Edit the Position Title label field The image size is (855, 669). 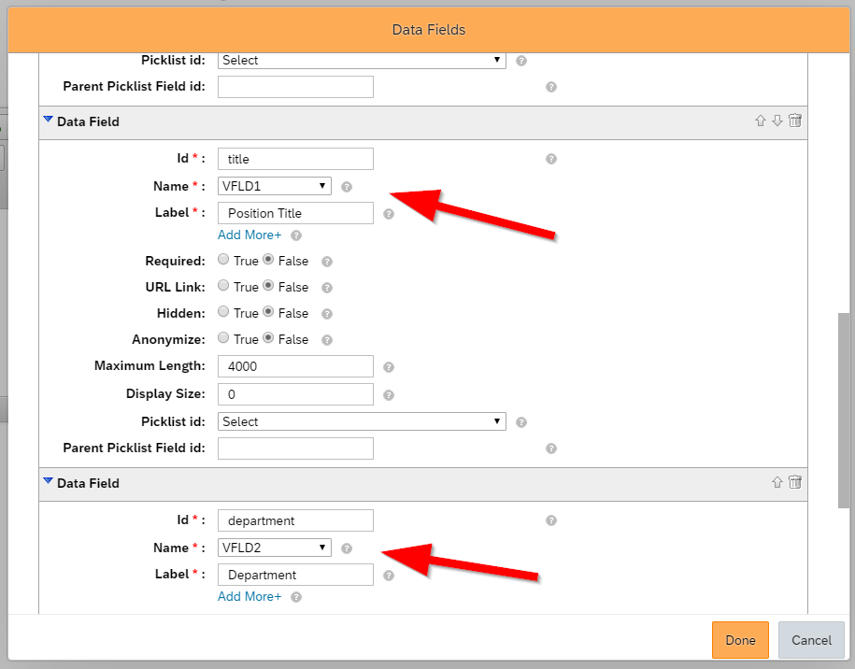click(x=295, y=213)
